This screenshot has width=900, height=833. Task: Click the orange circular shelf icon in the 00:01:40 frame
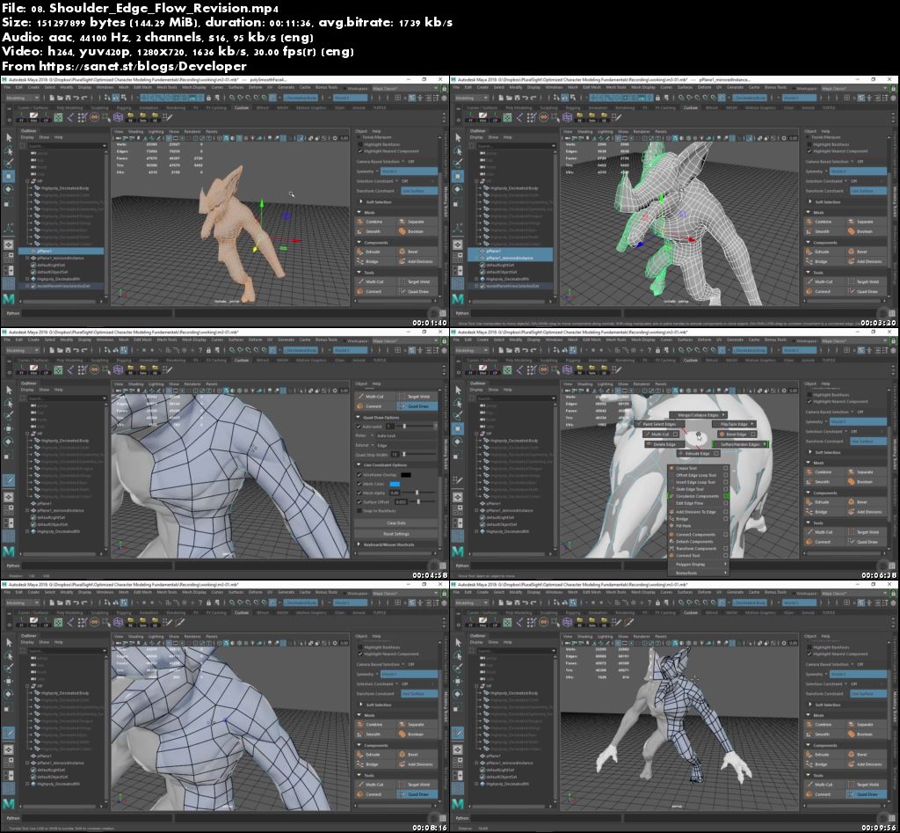[x=94, y=117]
